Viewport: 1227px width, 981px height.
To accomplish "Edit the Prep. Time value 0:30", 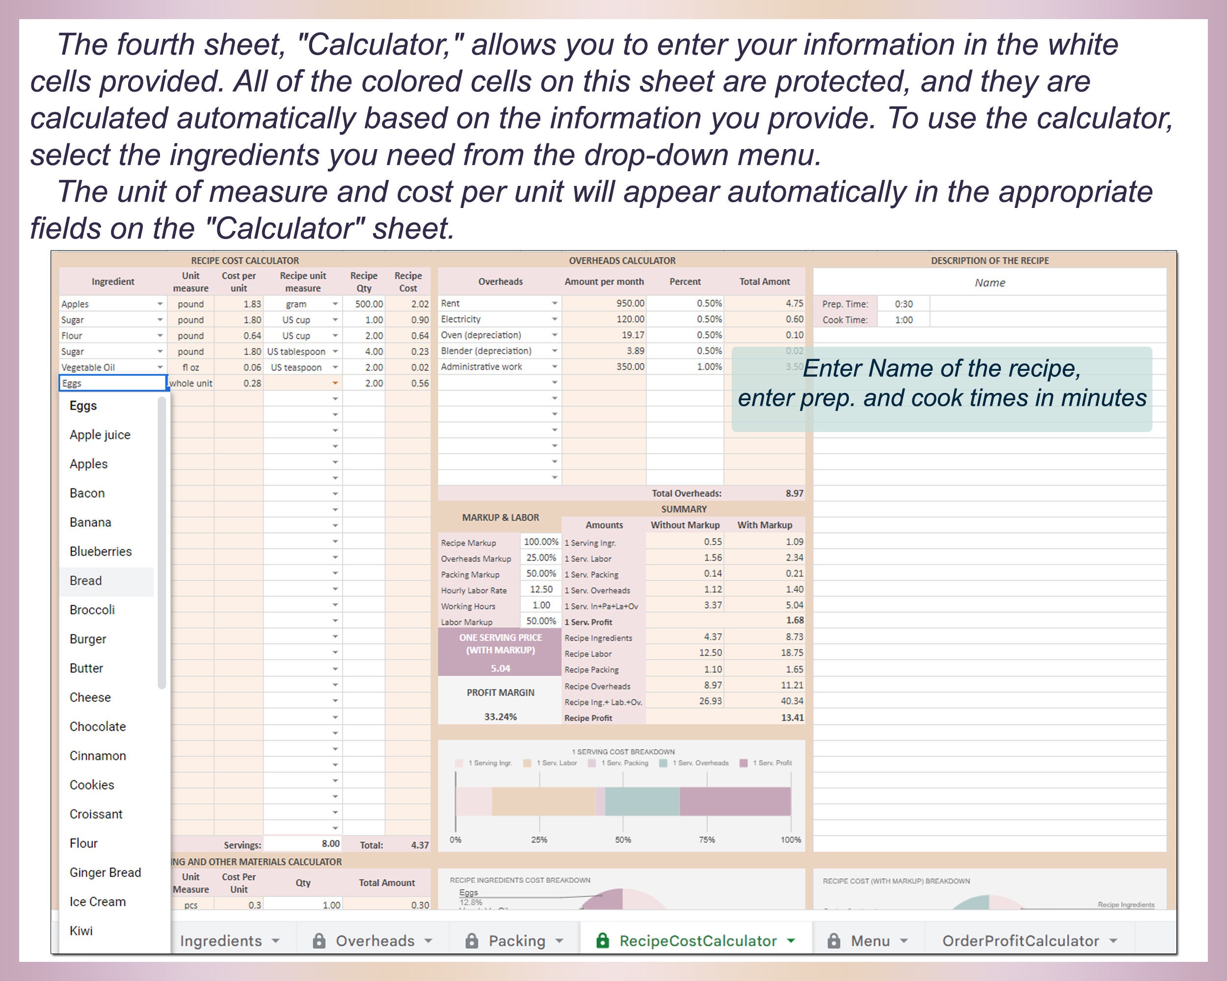I will [904, 304].
